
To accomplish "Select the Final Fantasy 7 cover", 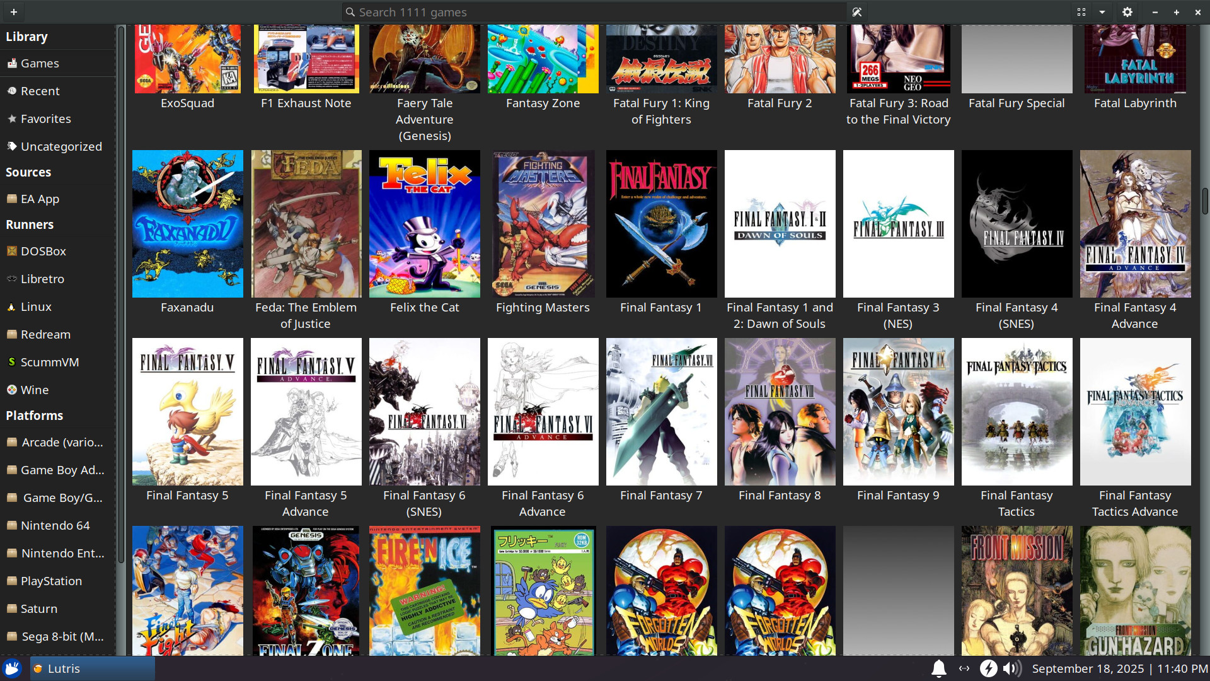I will 661,412.
